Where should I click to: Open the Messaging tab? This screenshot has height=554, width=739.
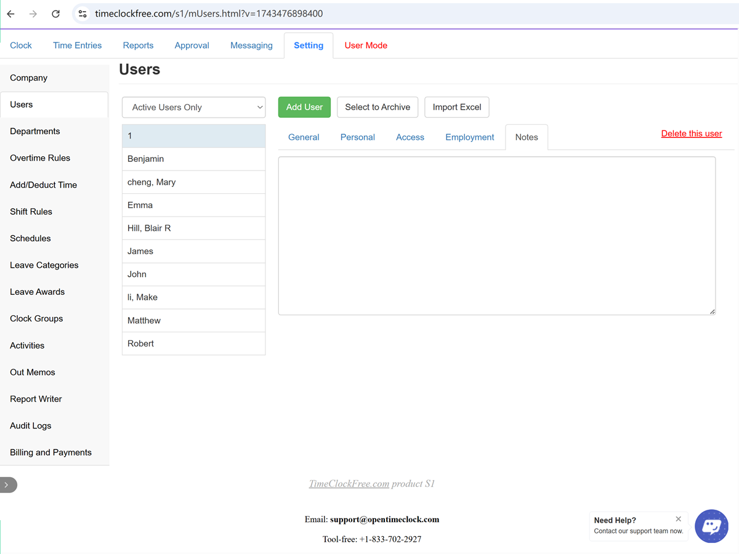click(251, 46)
